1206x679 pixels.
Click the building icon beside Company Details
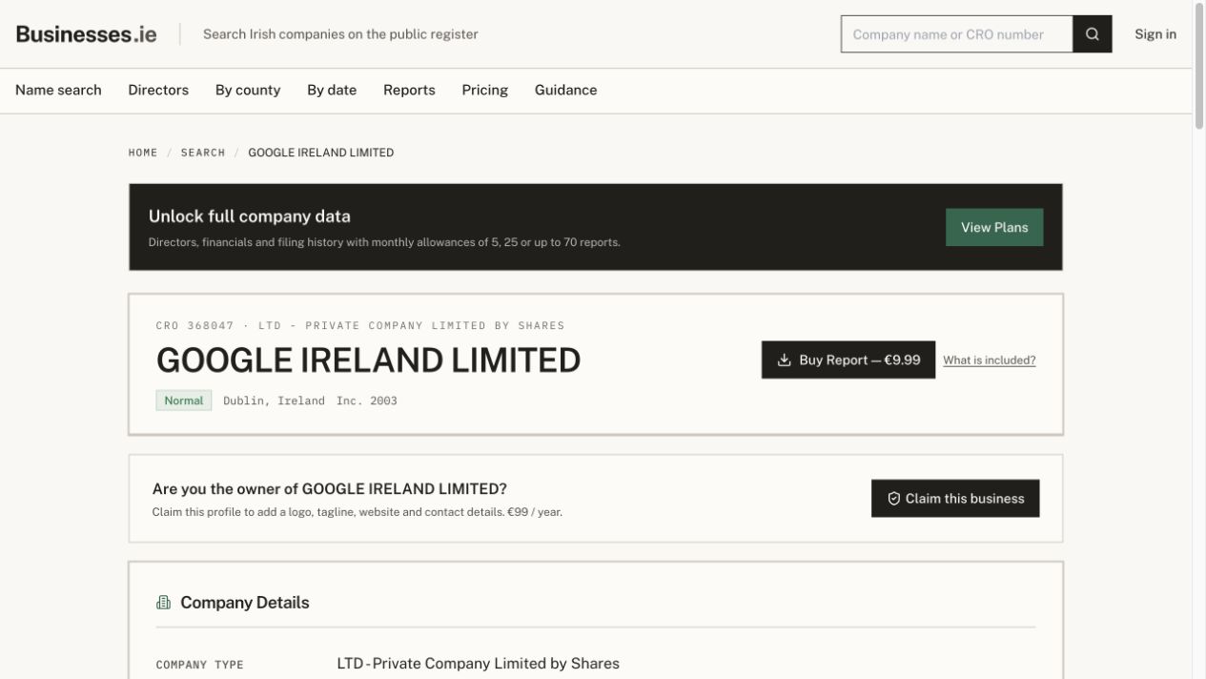point(163,603)
